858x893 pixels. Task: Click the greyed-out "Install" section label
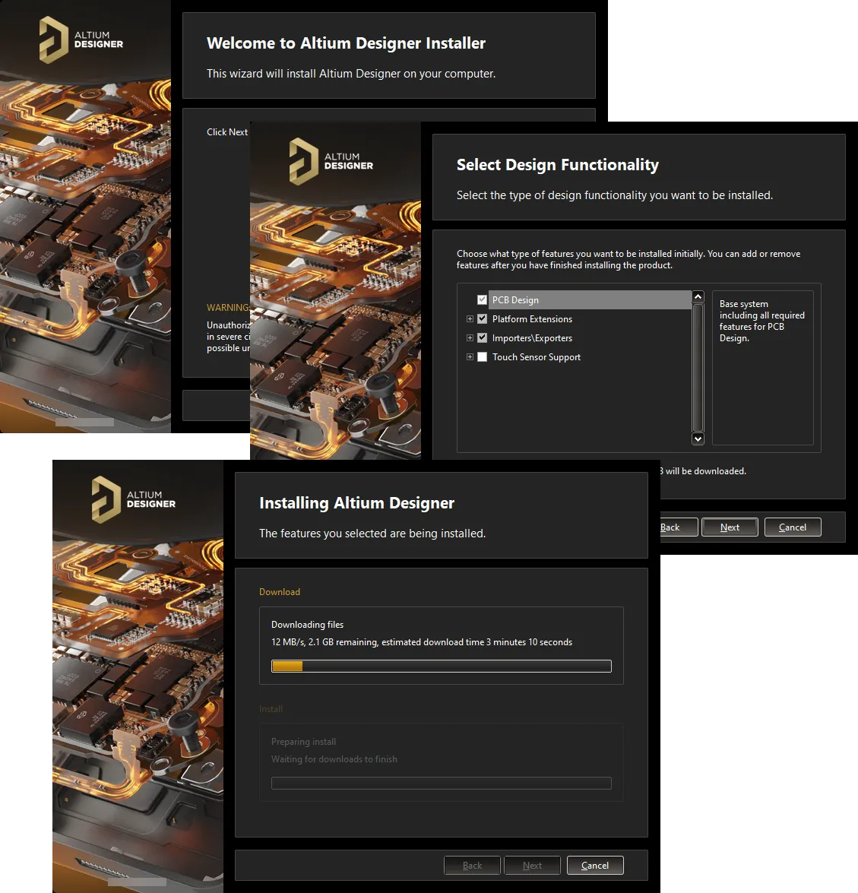[271, 709]
